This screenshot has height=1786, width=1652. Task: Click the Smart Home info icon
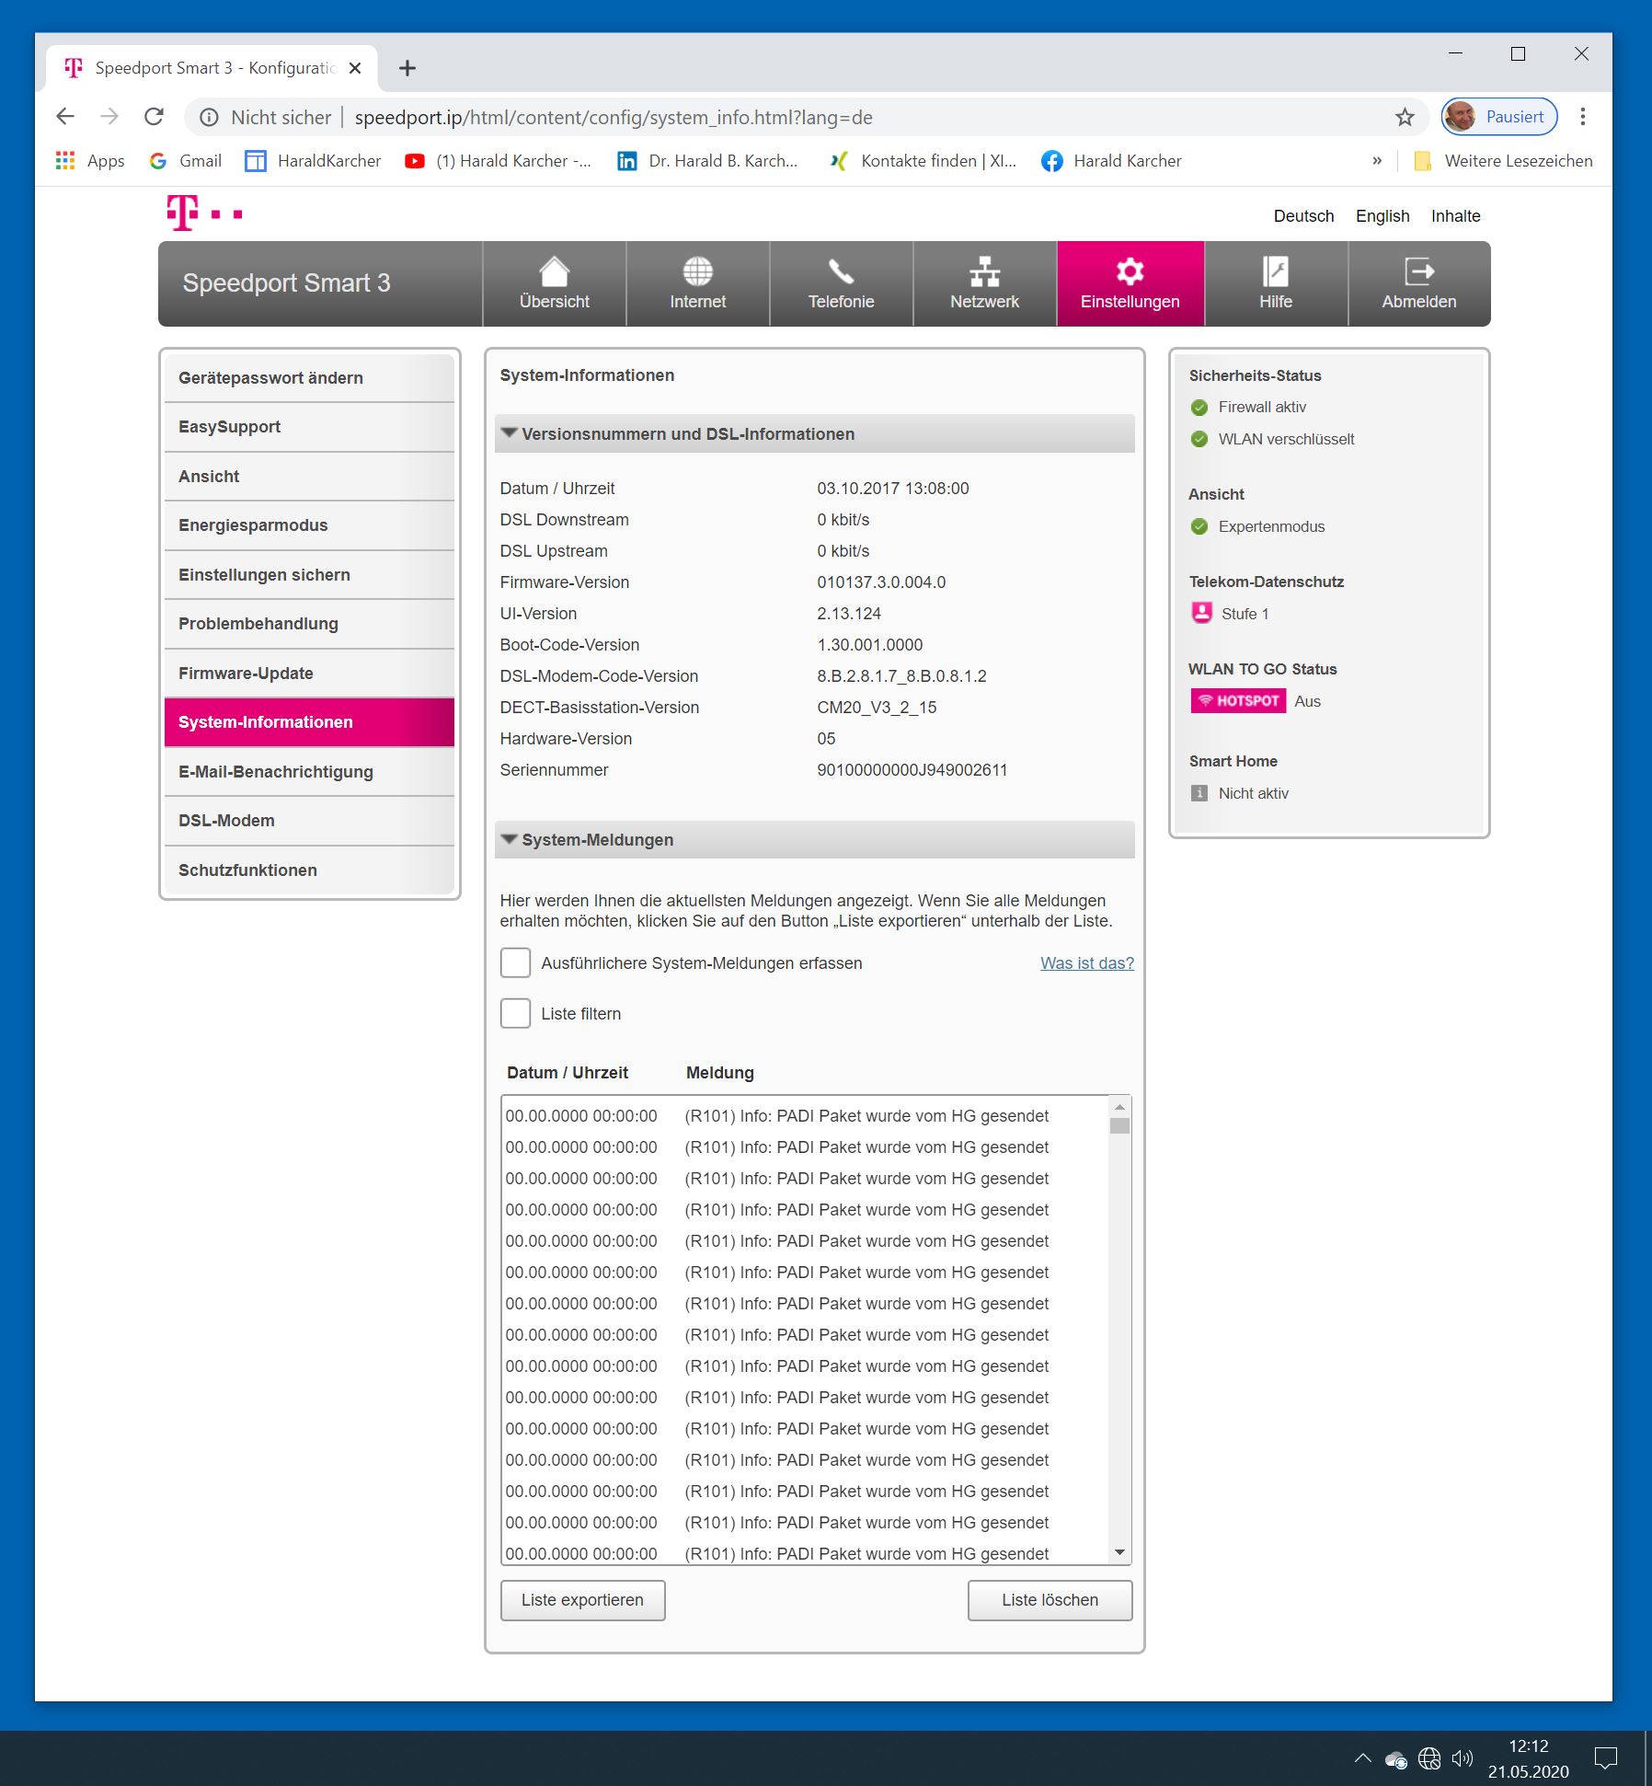1199,793
